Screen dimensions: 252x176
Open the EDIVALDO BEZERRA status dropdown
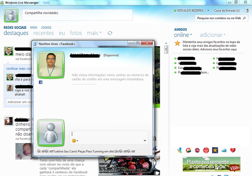point(192,10)
